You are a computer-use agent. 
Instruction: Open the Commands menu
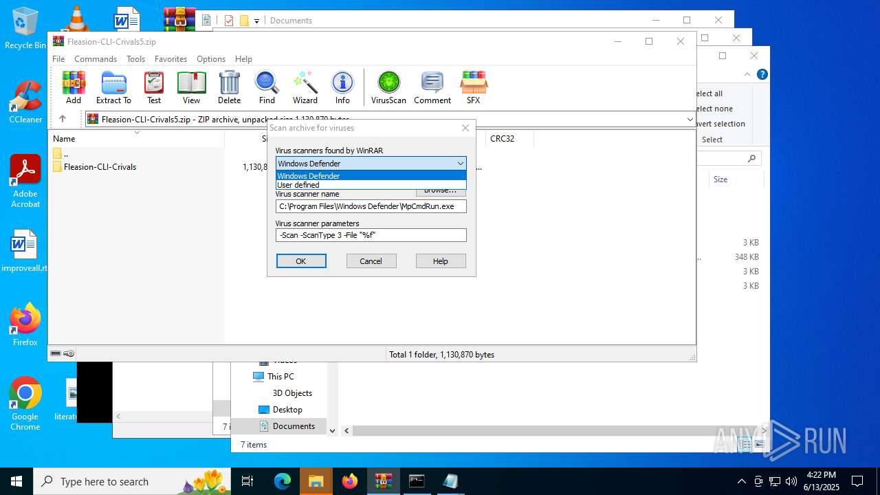pyautogui.click(x=96, y=59)
